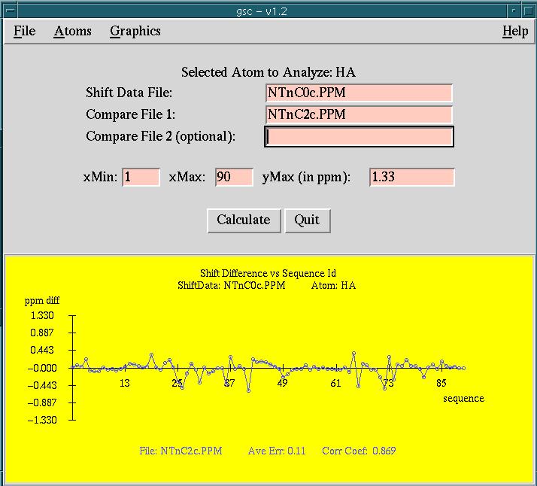Image resolution: width=537 pixels, height=486 pixels.
Task: Click the plot title 'Shift Difference vs Sequence Id'
Action: [268, 272]
